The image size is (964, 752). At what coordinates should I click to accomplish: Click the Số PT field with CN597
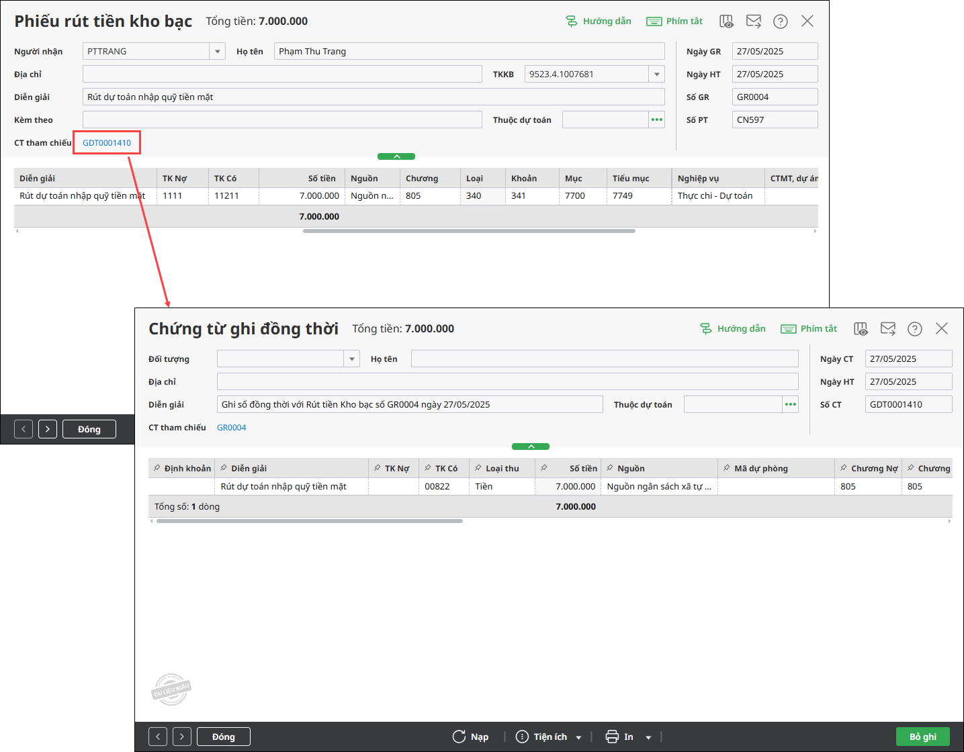click(775, 120)
